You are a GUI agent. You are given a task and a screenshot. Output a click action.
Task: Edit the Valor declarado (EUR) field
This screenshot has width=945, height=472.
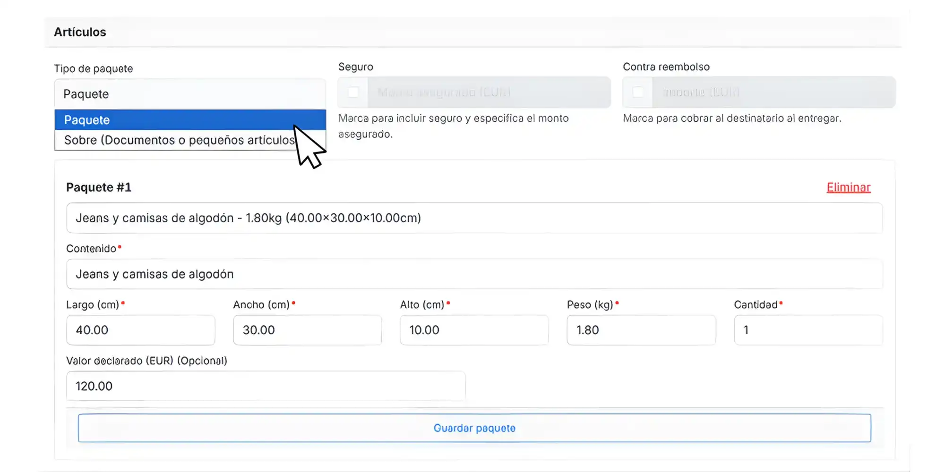point(266,386)
